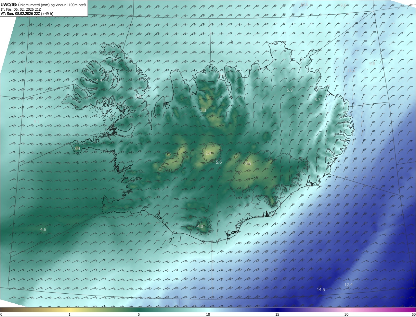The height and width of the screenshot is (317, 416).
Task: Click the 14.5 value in the southeast ocean
Action: coord(321,289)
